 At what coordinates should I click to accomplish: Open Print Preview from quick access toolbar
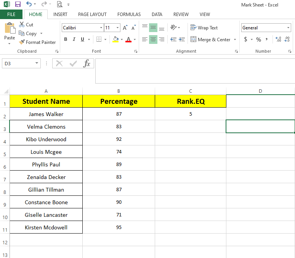click(59, 4)
